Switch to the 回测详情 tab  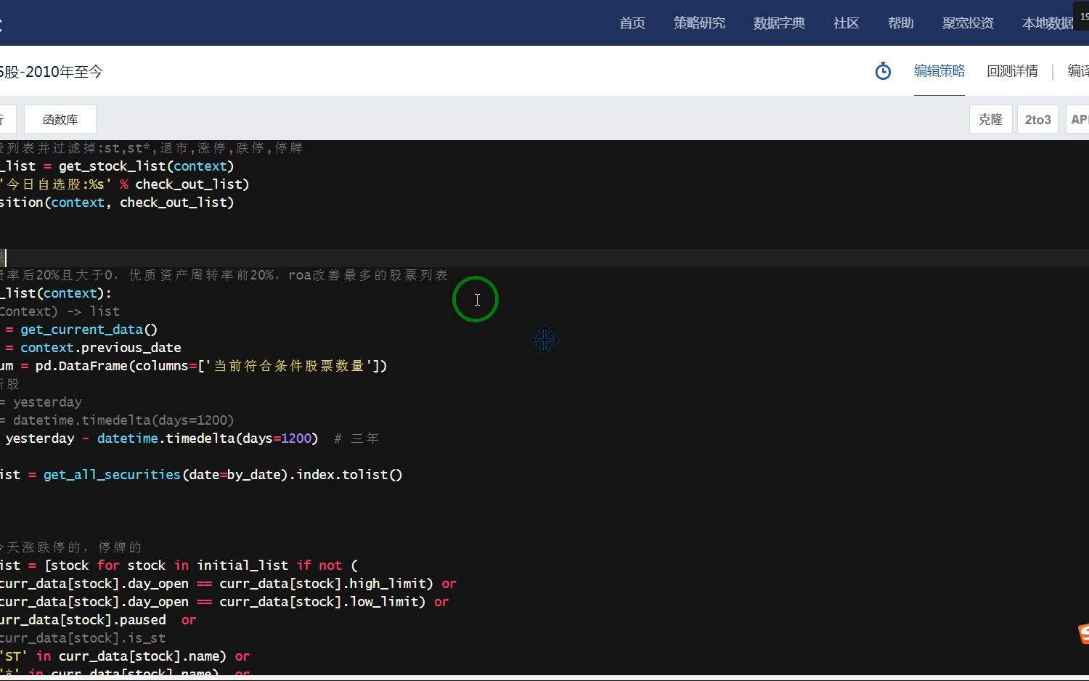click(x=1012, y=71)
